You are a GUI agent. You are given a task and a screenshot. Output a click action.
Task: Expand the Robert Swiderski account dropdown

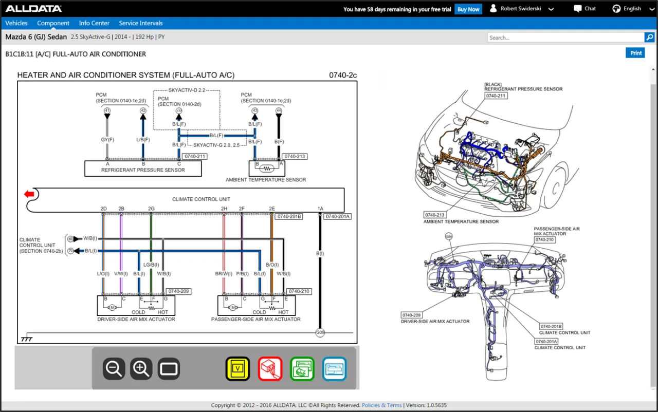[522, 9]
